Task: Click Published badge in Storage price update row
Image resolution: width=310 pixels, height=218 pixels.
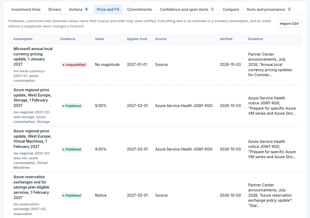Action: [72, 106]
